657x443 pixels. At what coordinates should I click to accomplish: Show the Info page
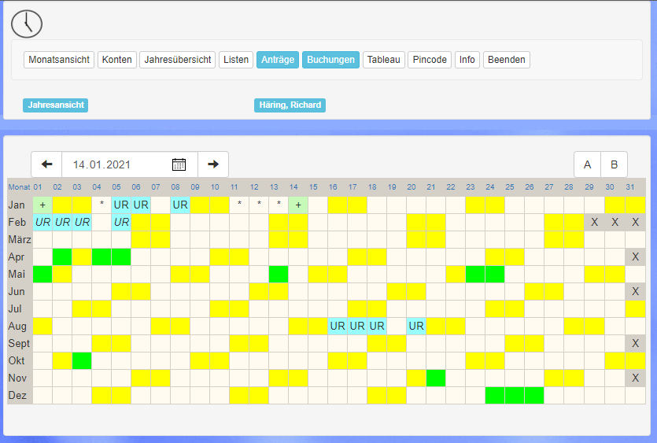[467, 60]
